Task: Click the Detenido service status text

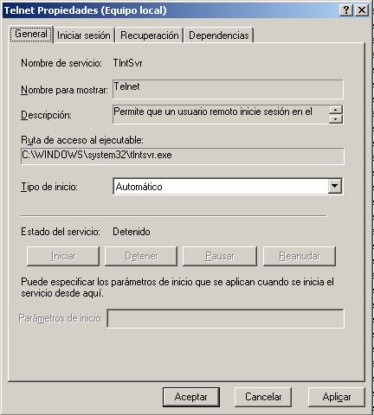Action: (132, 232)
